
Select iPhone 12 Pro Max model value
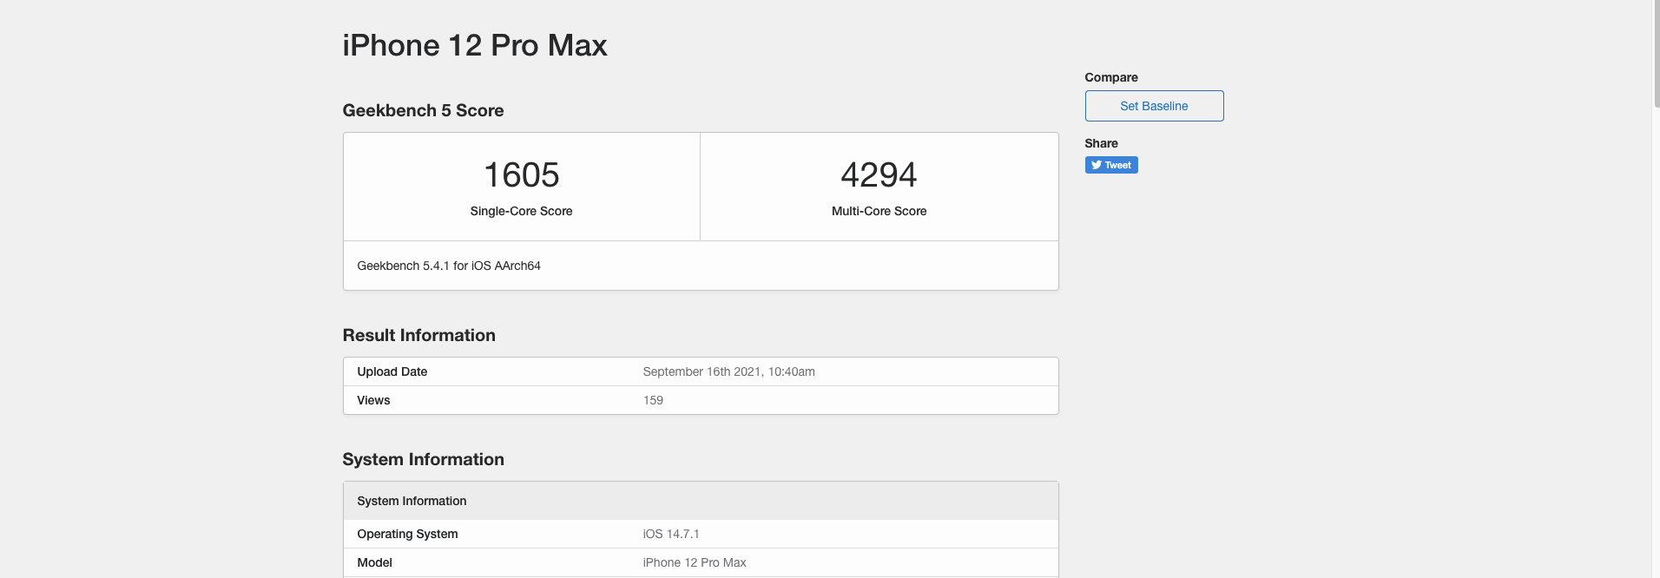click(x=695, y=562)
